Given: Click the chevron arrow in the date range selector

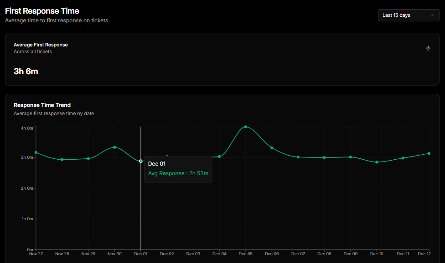Looking at the screenshot, I should (432, 15).
